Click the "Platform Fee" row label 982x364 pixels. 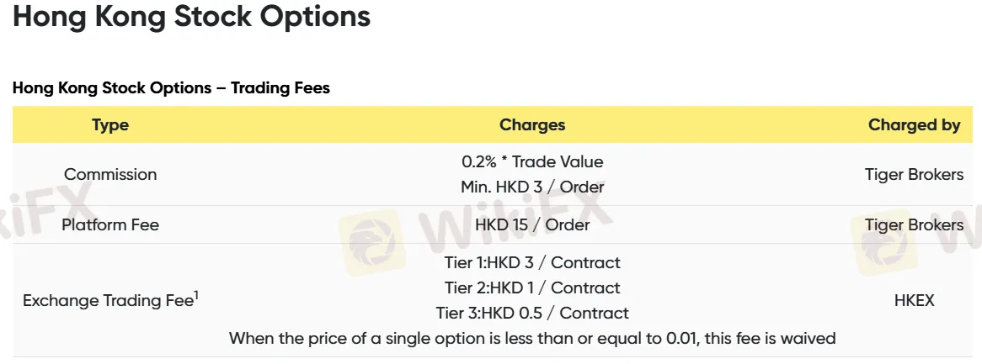[110, 225]
